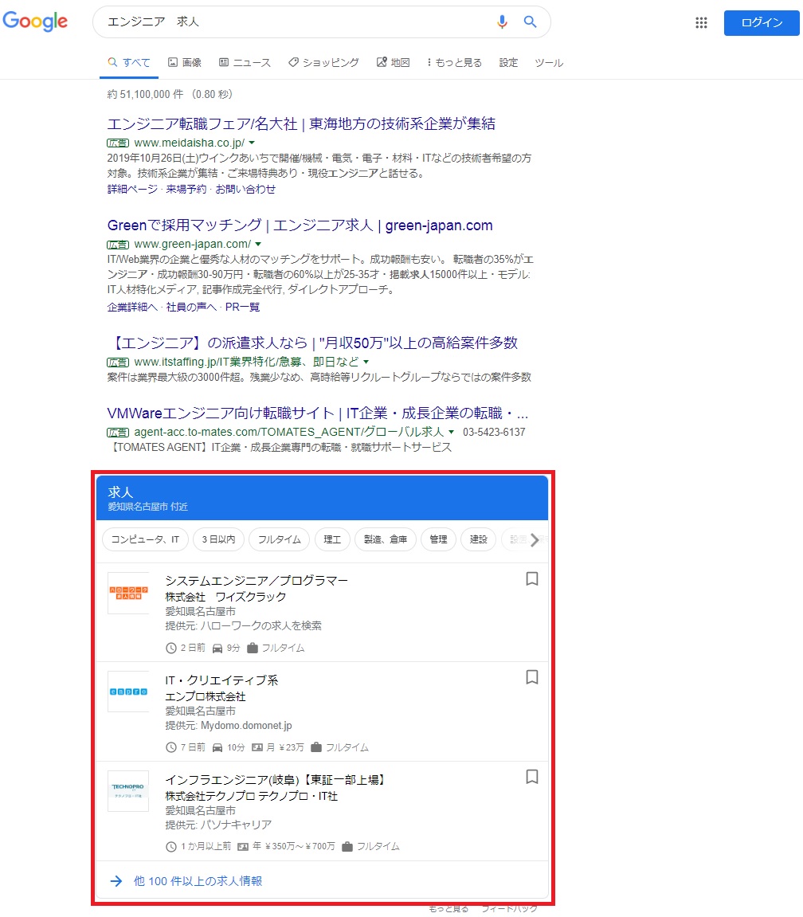Bookmark the システムエンジニア/プログラマー job
Screen dimensions: 803x917
point(532,579)
